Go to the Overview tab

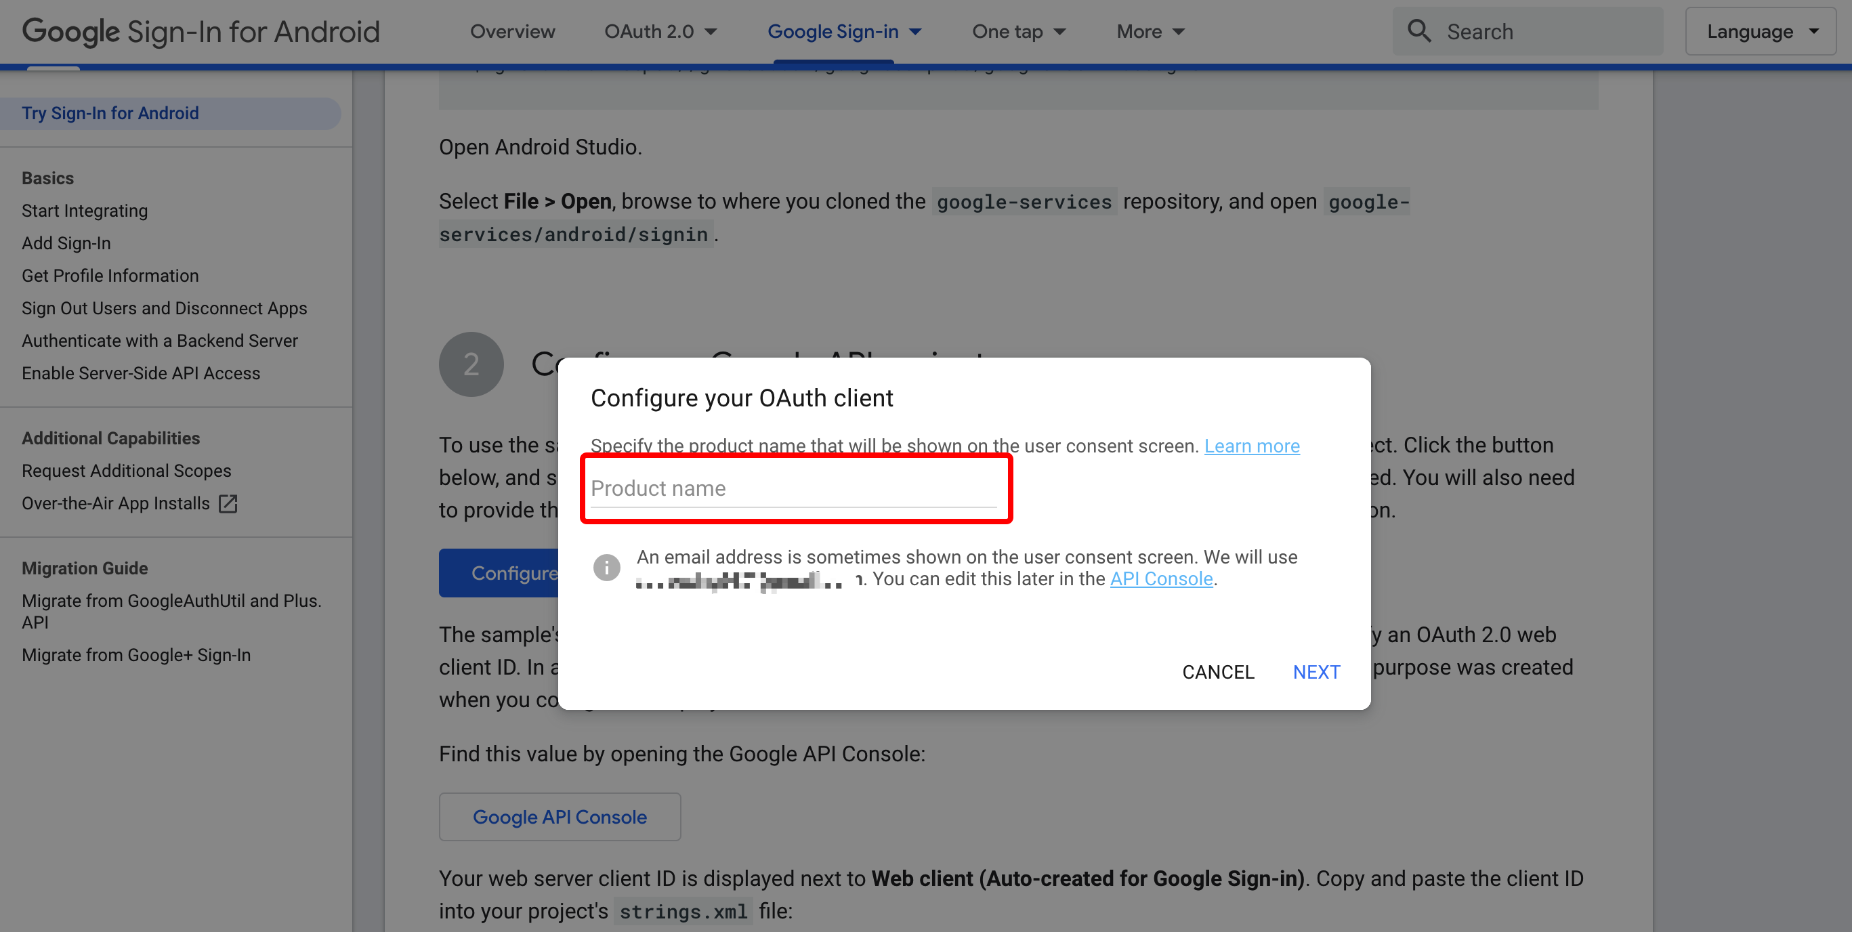point(512,32)
